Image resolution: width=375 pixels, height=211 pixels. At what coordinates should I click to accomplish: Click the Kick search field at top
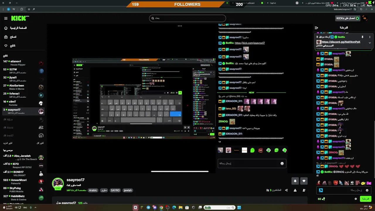[x=187, y=18]
